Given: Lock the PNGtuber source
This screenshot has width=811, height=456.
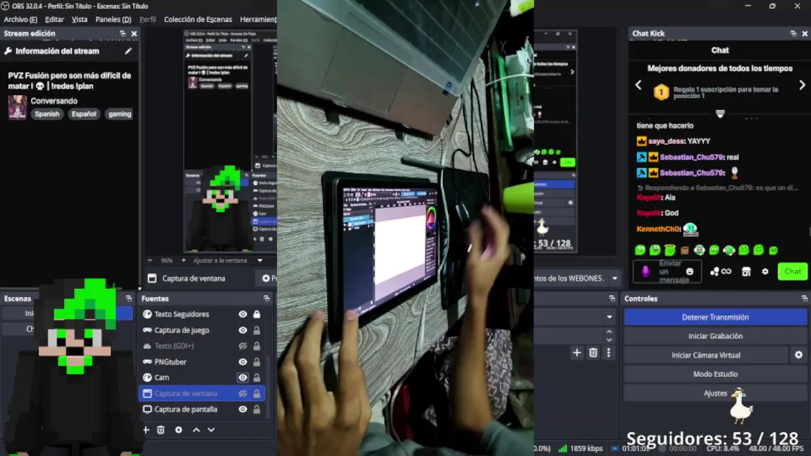Looking at the screenshot, I should click(x=257, y=362).
